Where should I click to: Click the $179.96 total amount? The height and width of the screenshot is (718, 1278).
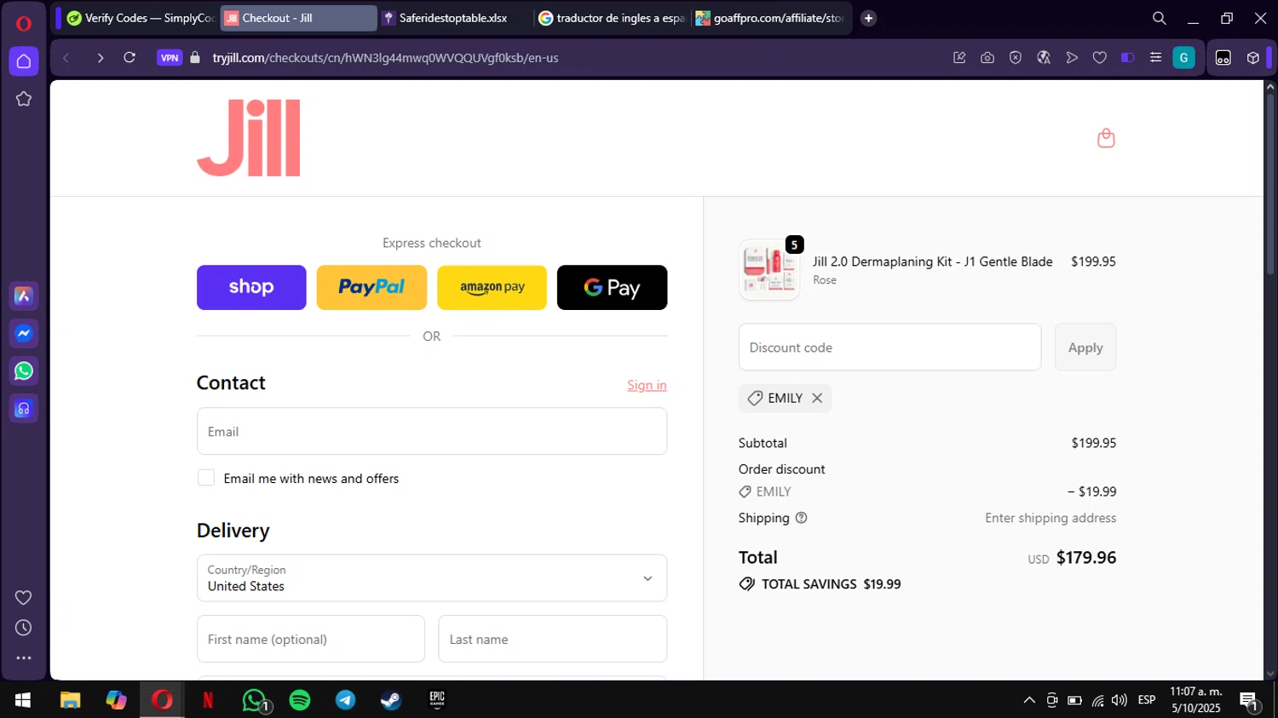click(x=1086, y=557)
